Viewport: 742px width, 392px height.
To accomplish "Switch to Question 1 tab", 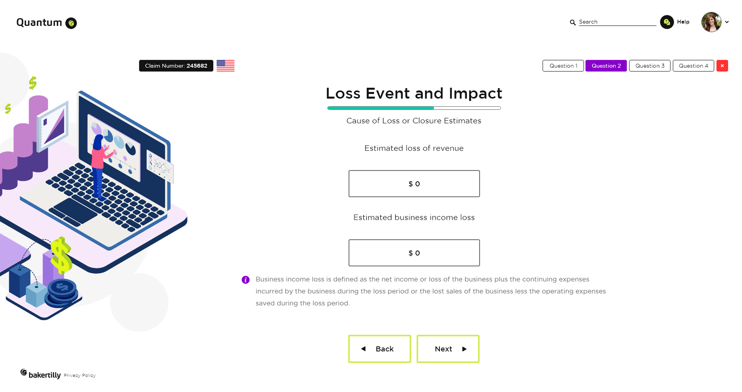I will click(x=563, y=66).
